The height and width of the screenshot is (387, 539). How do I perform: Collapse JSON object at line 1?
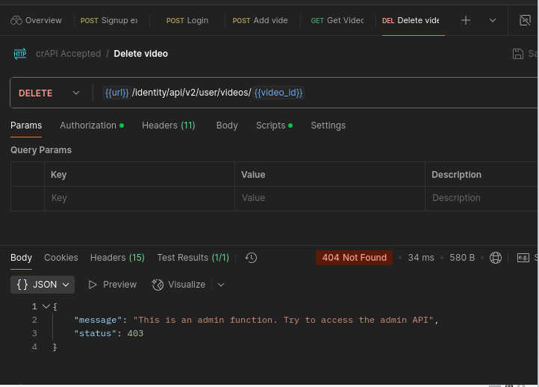point(46,306)
